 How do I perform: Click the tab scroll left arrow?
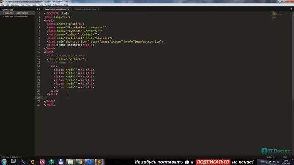[37, 9]
